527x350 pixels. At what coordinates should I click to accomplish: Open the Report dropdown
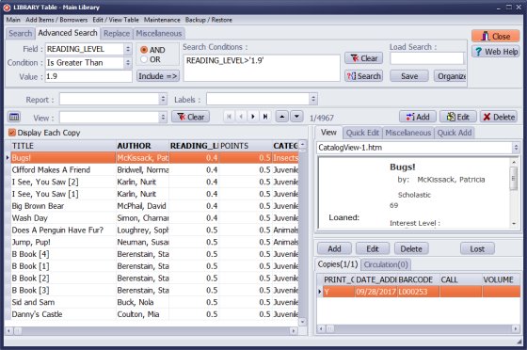(x=163, y=99)
